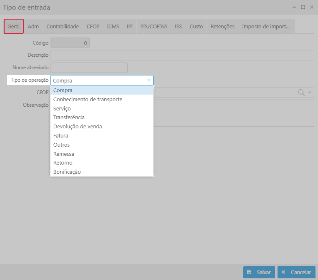
Task: Choose Serviço in the operation list
Action: 62,108
